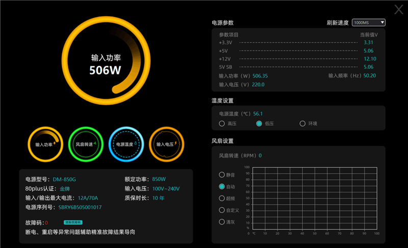Click the max current value 12A/70A
This screenshot has height=248, width=408.
click(x=88, y=198)
